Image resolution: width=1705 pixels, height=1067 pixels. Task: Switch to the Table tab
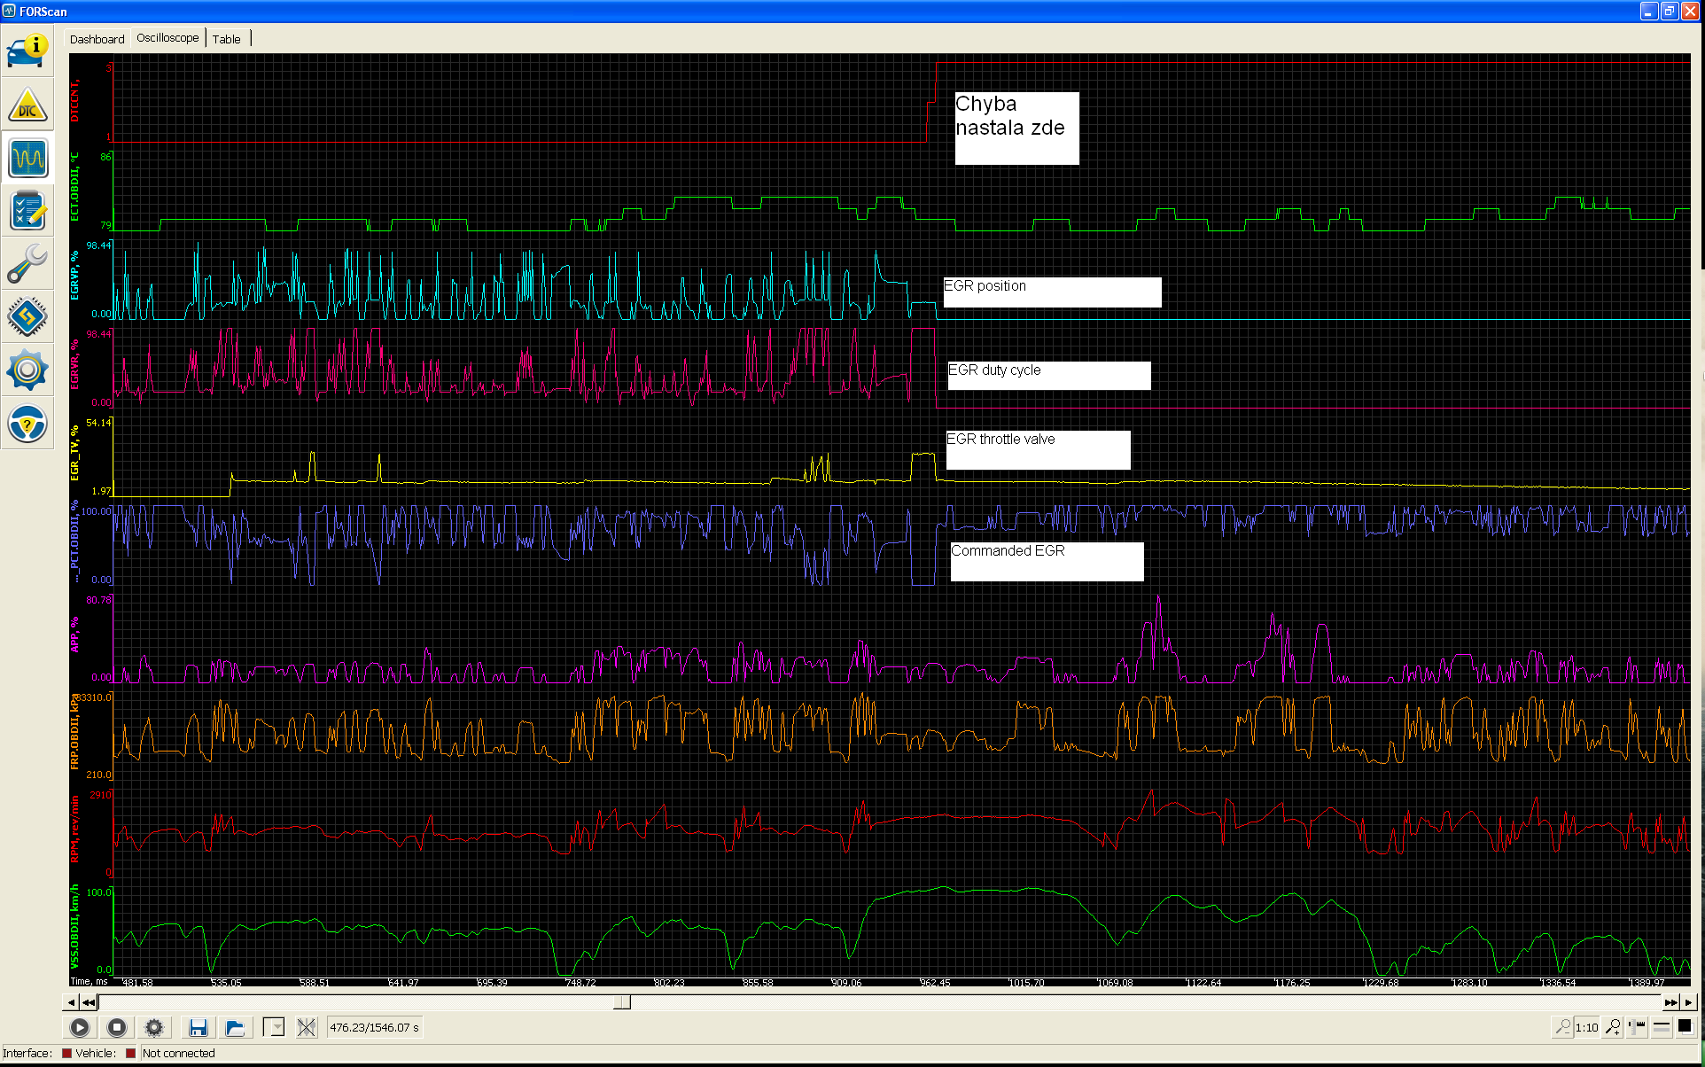(226, 39)
